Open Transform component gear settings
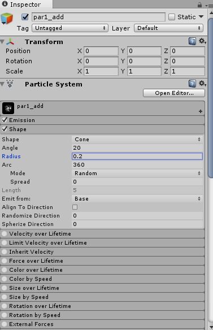 coord(202,41)
